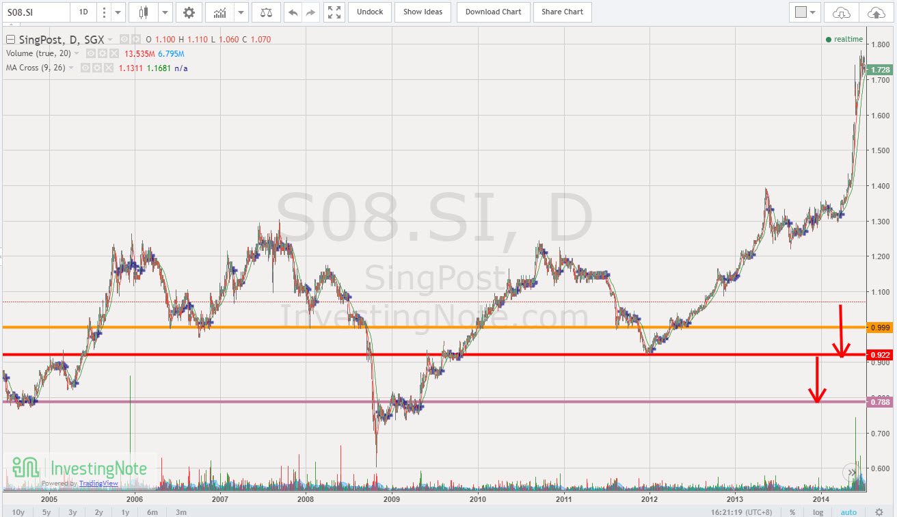Viewport: 897px width, 517px height.
Task: Enter fullscreen chart mode
Action: (334, 12)
